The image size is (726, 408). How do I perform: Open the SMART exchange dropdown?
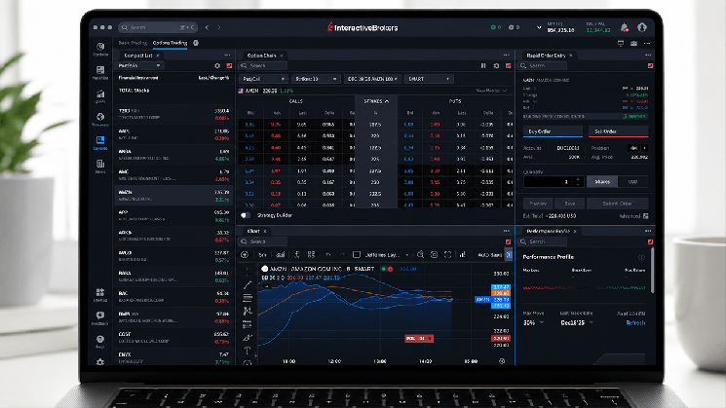pos(429,79)
